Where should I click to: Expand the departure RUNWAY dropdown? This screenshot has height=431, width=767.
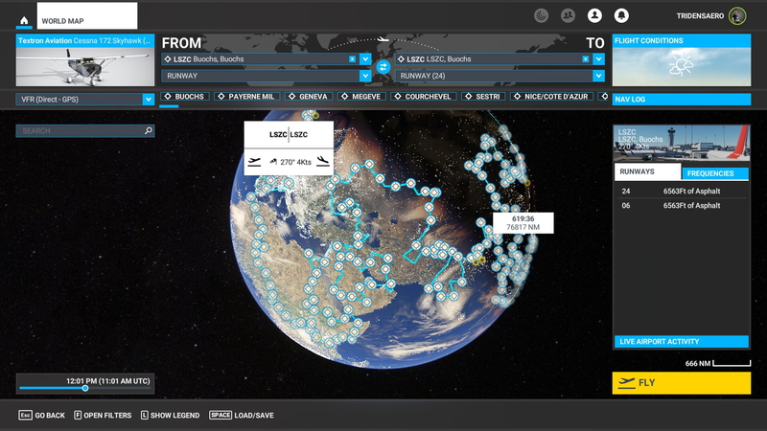pos(365,75)
